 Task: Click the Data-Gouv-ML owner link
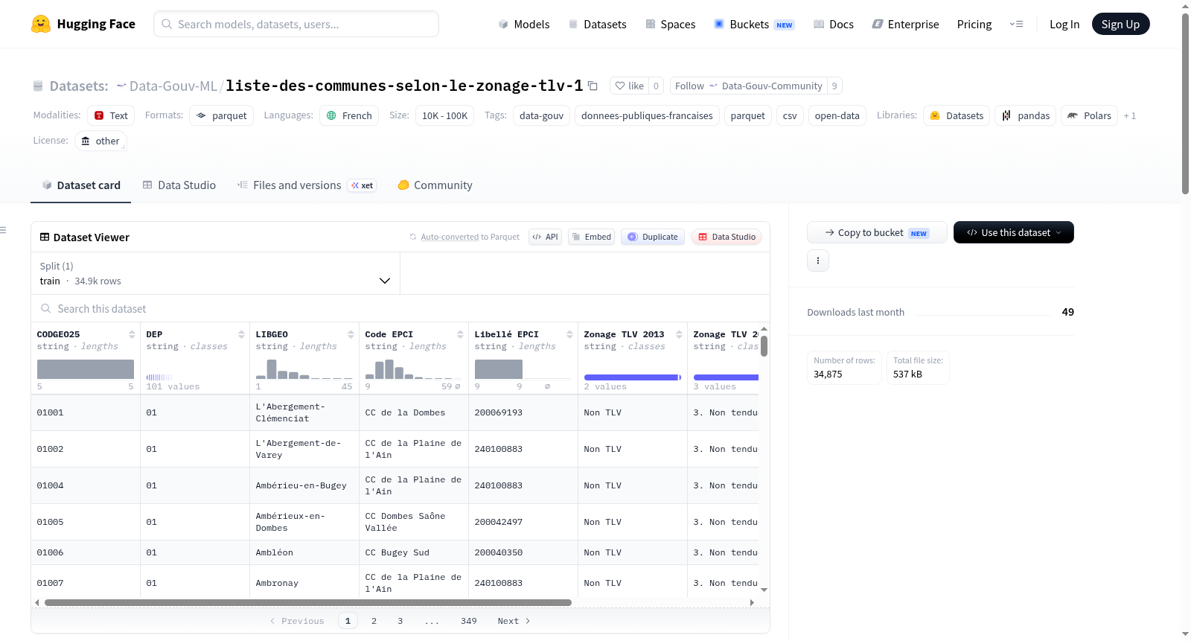(173, 86)
